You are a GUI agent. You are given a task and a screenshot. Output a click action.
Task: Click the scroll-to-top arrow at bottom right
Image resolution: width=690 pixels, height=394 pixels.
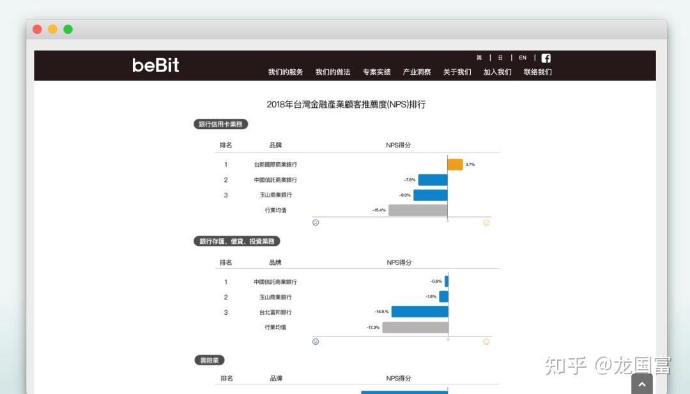642,384
